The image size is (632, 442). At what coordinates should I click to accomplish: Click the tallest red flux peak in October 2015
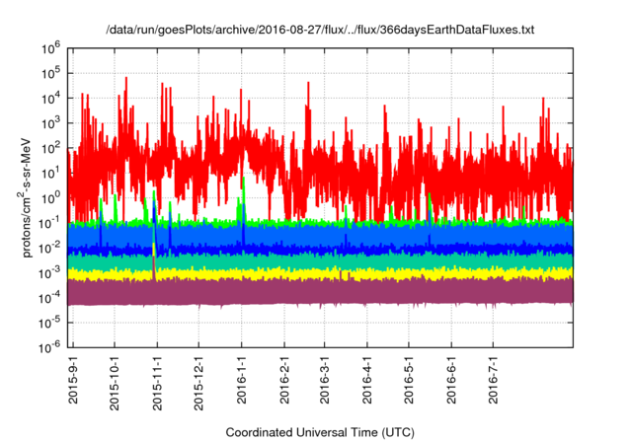coord(126,81)
